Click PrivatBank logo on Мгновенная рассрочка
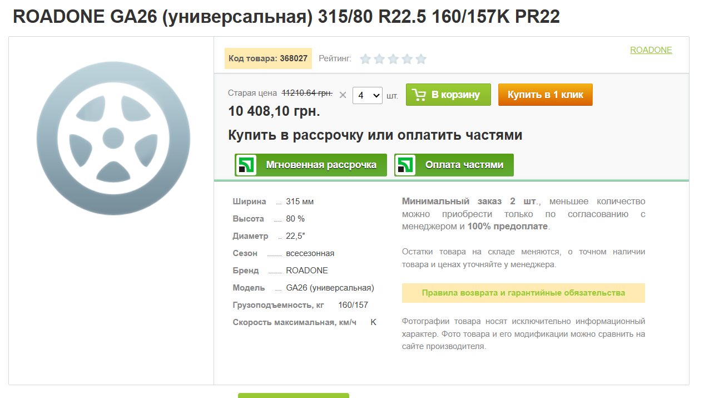The image size is (704, 398). point(246,165)
